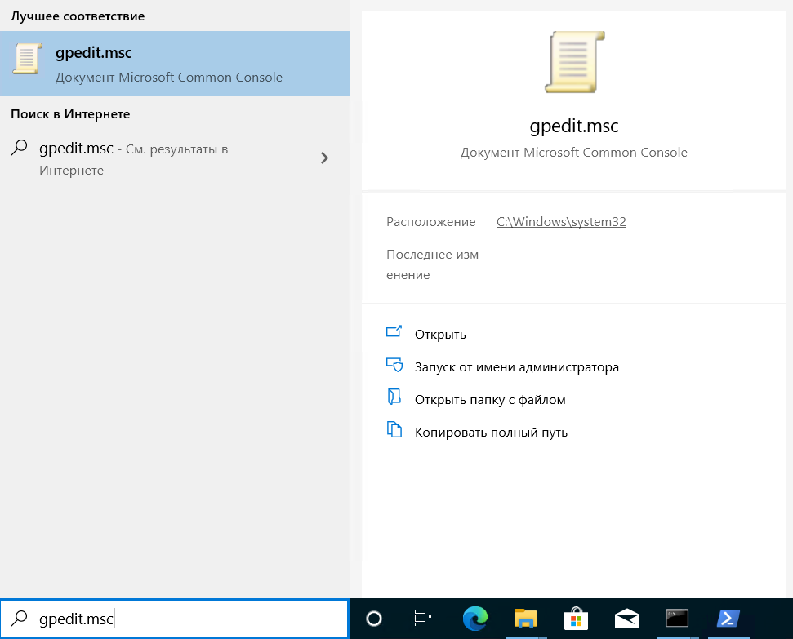
Task: Open Task View from the taskbar
Action: click(x=423, y=619)
